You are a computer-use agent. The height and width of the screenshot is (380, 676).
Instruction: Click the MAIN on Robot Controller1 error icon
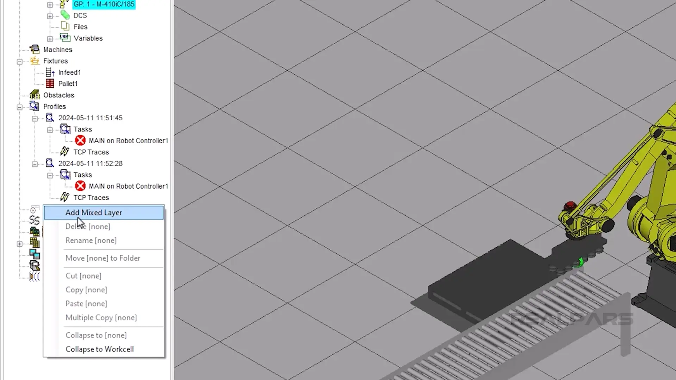tap(81, 141)
